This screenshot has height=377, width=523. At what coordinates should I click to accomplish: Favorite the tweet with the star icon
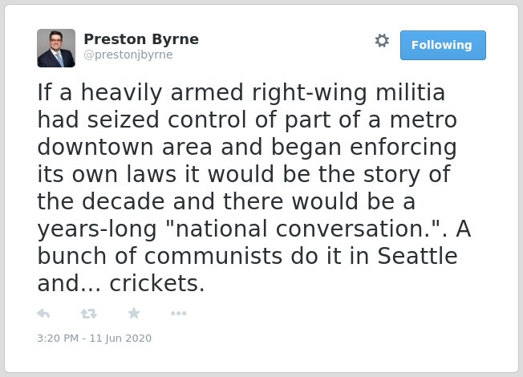[x=134, y=314]
